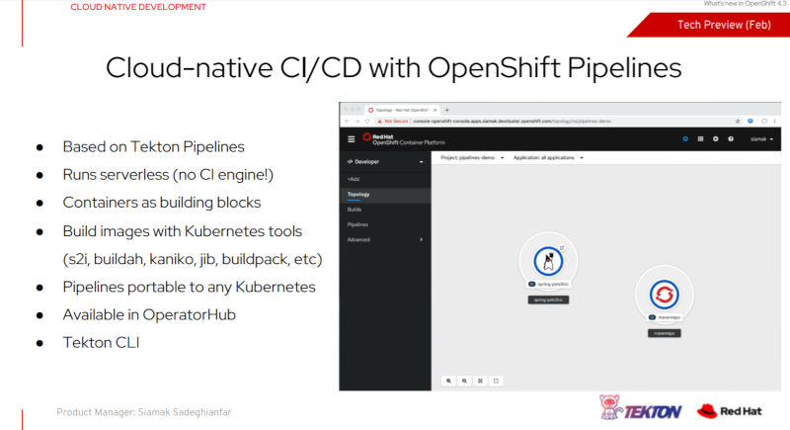Viewport: 790px width, 430px height.
Task: Click 'Product Manager: Siamak Sadeghianfar' footer text
Action: click(144, 412)
